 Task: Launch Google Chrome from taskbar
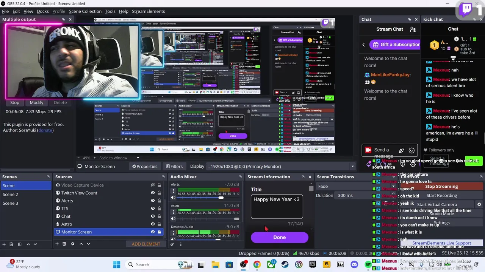(x=257, y=264)
